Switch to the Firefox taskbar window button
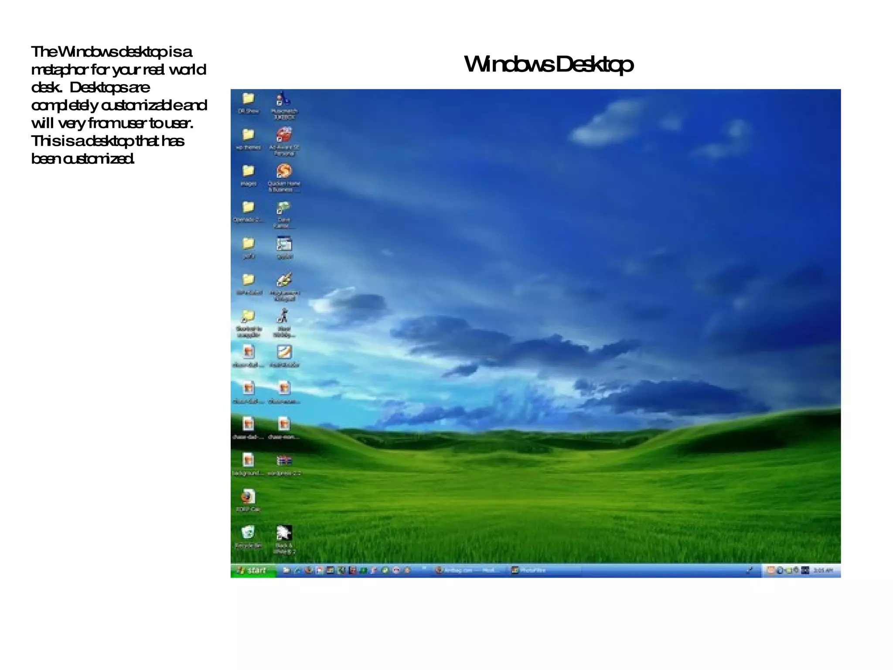893x670 pixels. pyautogui.click(x=470, y=571)
